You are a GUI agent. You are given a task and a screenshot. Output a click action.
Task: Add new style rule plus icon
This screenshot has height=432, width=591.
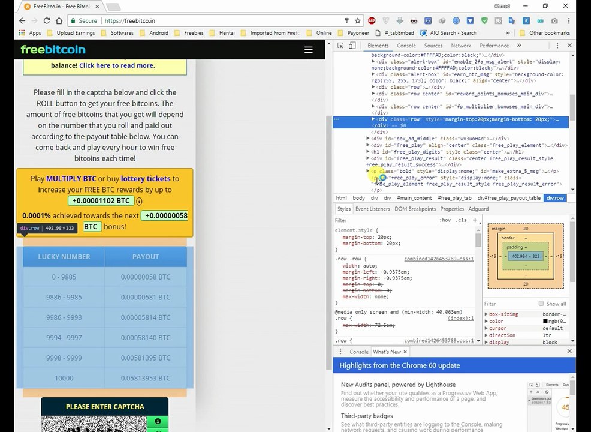pyautogui.click(x=475, y=220)
